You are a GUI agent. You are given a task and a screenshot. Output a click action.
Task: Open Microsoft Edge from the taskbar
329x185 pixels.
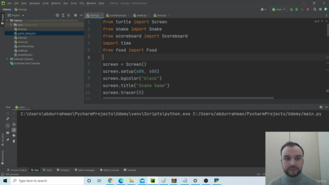pyautogui.click(x=121, y=180)
